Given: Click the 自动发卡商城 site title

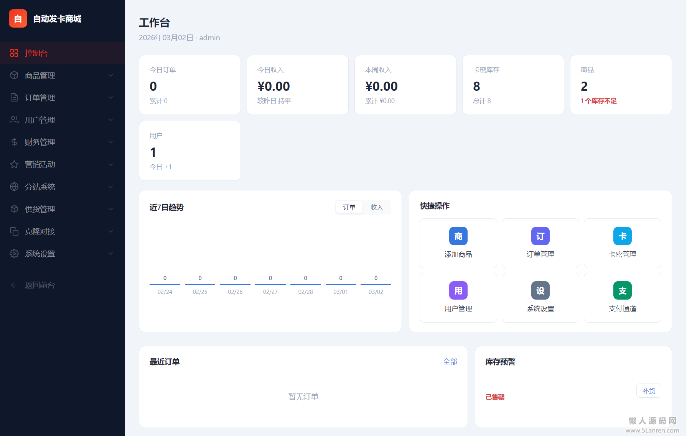Looking at the screenshot, I should click(57, 19).
